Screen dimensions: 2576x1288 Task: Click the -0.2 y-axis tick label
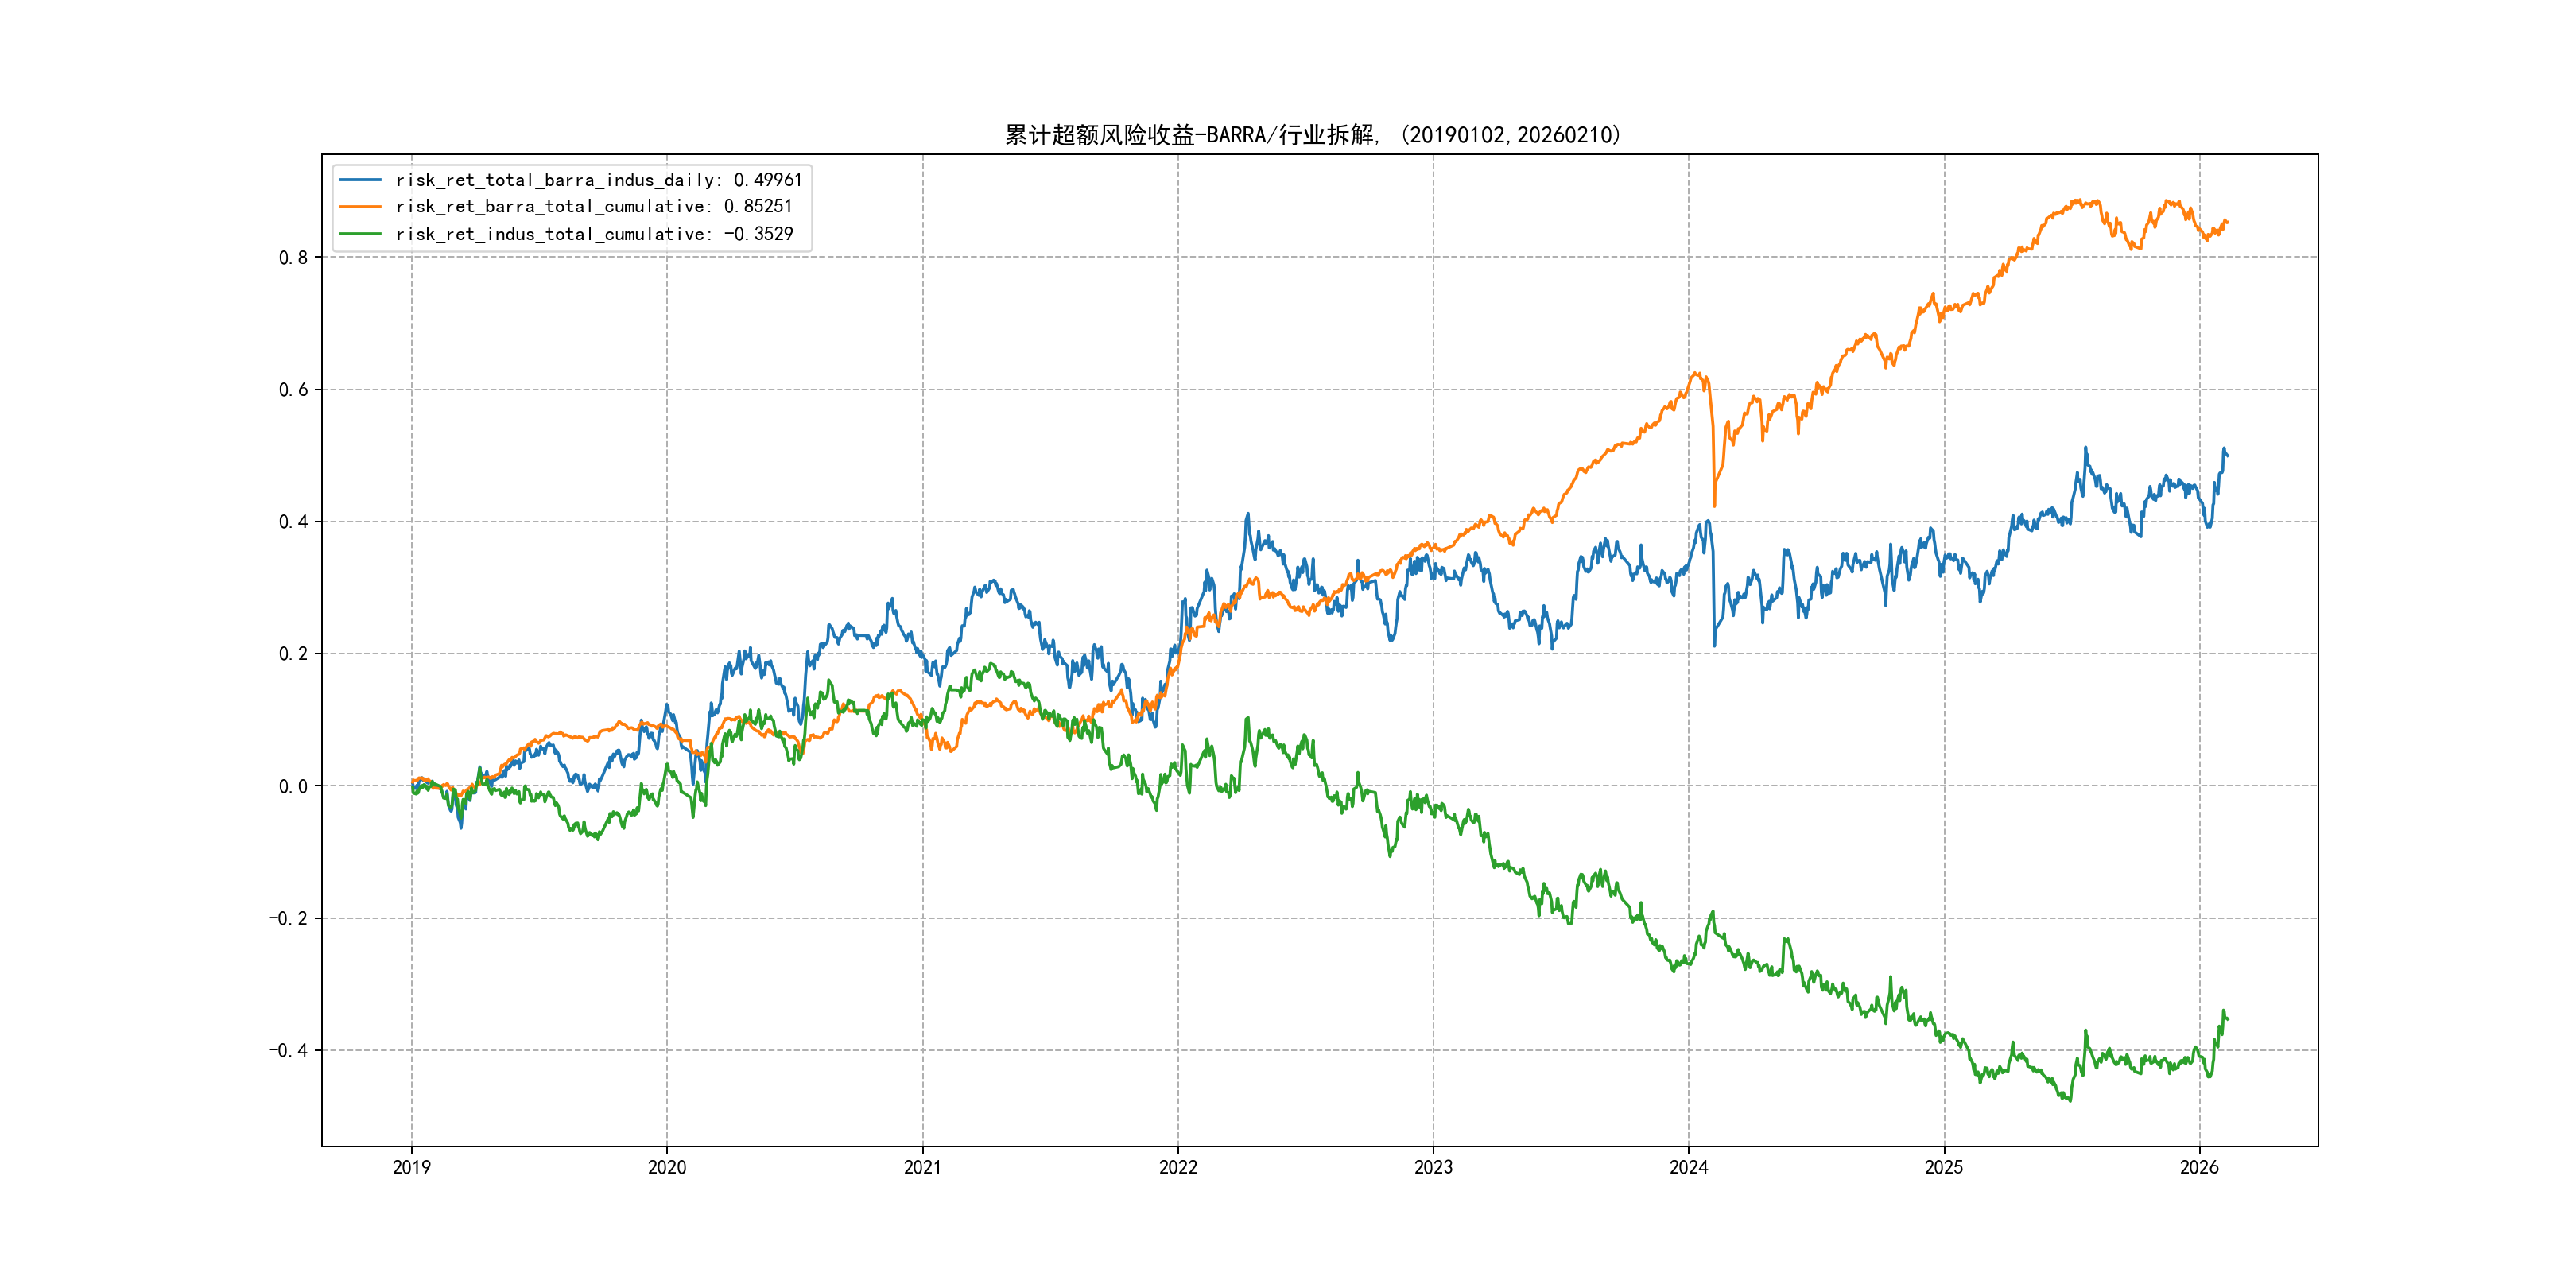point(288,919)
